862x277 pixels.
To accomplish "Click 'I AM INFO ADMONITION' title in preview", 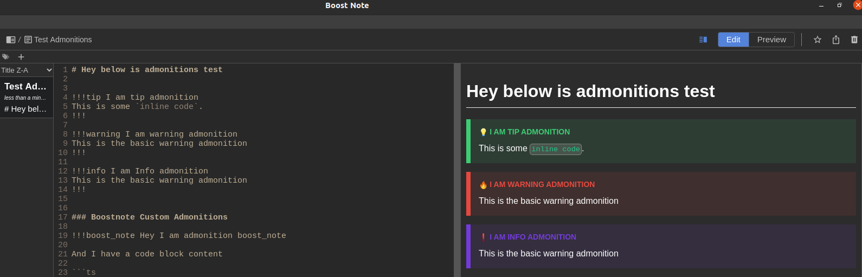I will [533, 237].
